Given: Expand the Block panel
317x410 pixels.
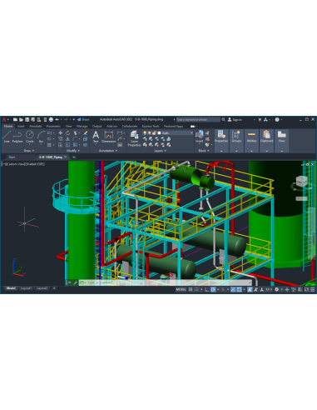Looking at the screenshot, I should (x=204, y=151).
